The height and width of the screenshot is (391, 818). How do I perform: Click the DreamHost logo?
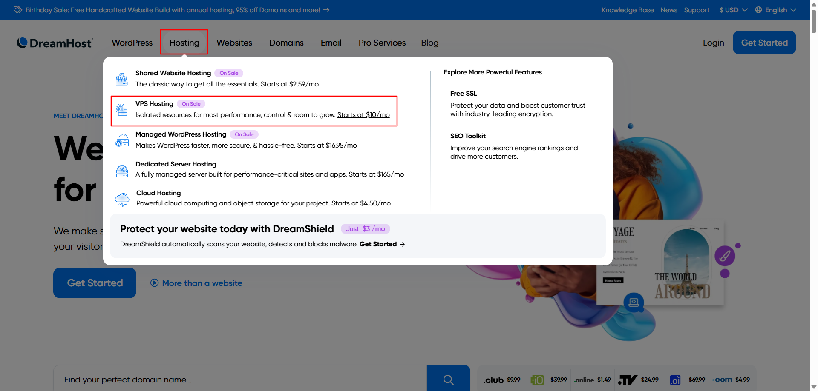(x=55, y=43)
